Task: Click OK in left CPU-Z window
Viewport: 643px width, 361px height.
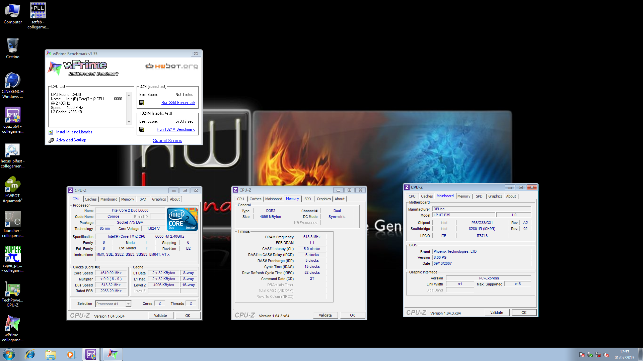Action: pyautogui.click(x=188, y=316)
